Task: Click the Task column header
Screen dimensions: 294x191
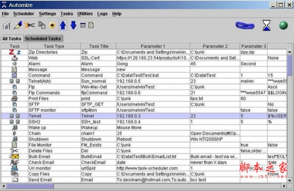Action: pyautogui.click(x=15, y=47)
